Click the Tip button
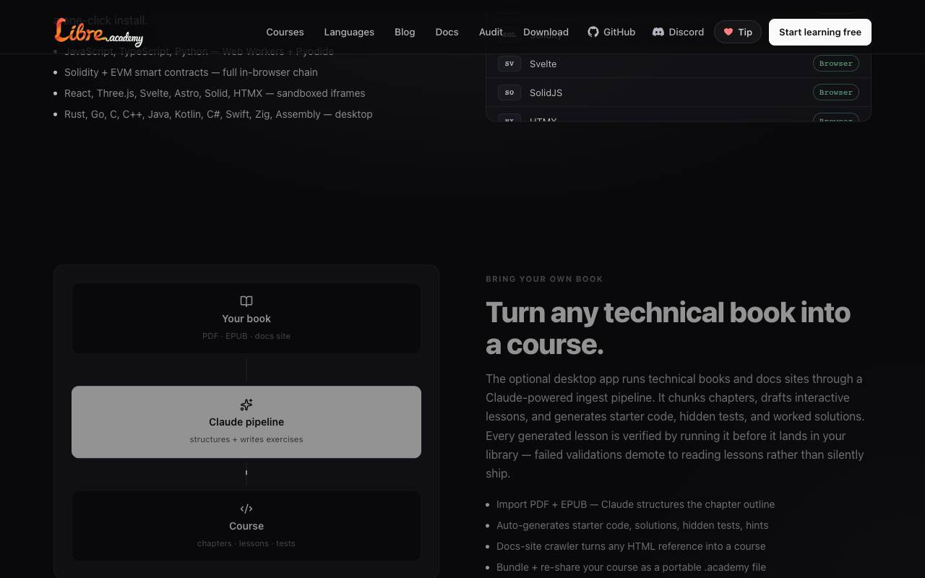Viewport: 925px width, 578px height. [x=738, y=32]
